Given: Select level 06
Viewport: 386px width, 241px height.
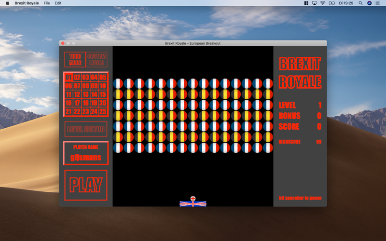Looking at the screenshot, I should click(x=69, y=86).
